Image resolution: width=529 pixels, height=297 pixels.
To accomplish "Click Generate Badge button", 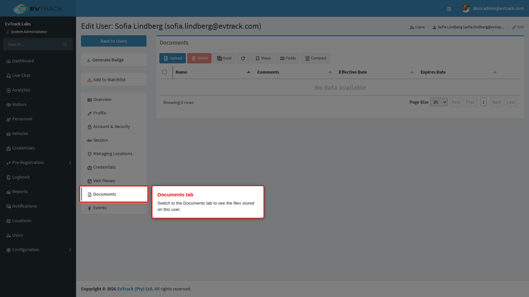I will (114, 60).
